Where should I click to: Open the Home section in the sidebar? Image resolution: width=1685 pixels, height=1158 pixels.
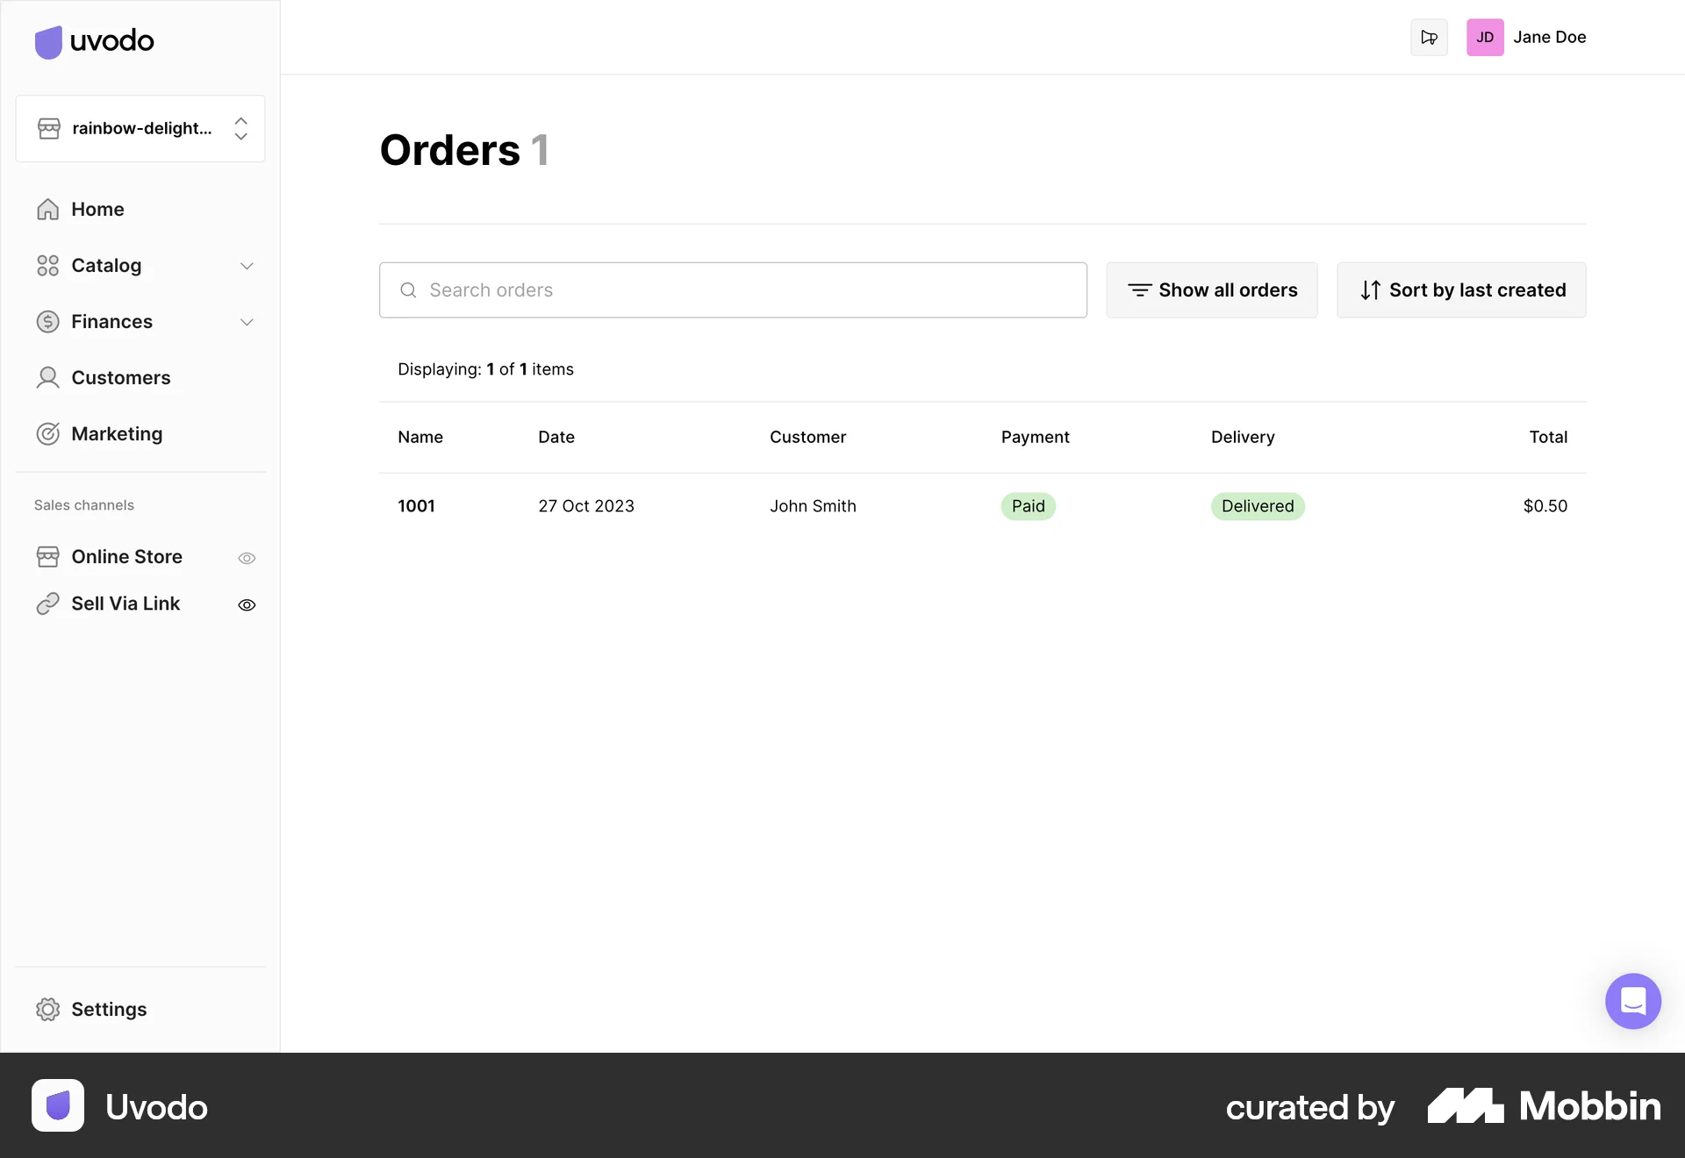(97, 209)
